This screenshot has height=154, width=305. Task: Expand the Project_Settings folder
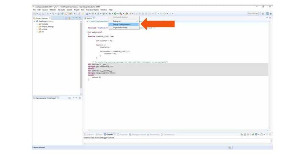(x=37, y=27)
